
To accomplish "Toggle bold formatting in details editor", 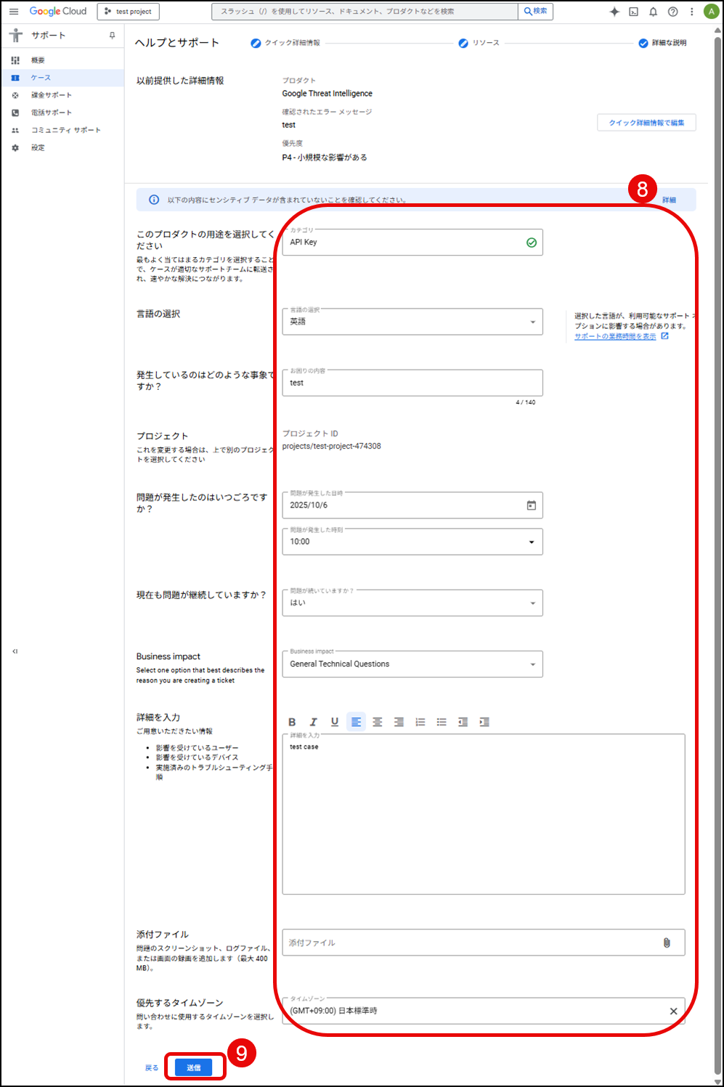I will 292,722.
